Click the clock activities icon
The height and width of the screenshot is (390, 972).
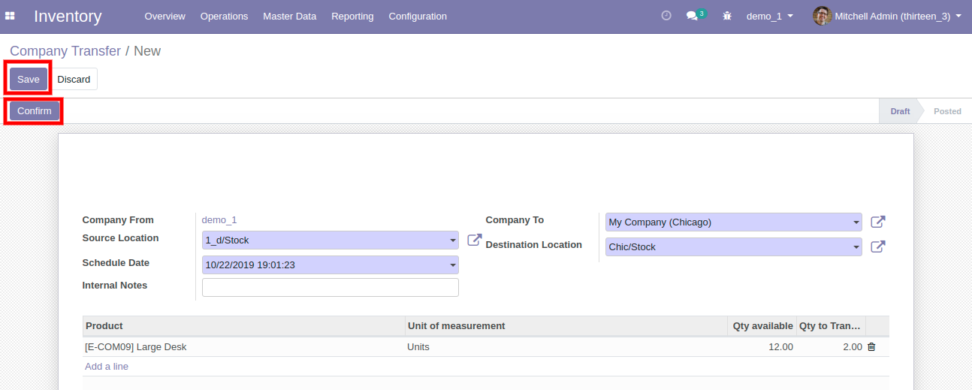coord(666,16)
